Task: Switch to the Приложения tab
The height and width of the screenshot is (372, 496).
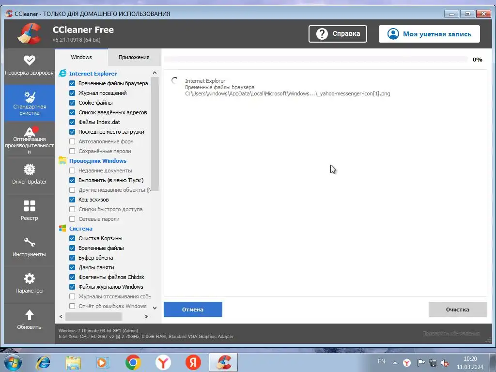Action: point(134,57)
